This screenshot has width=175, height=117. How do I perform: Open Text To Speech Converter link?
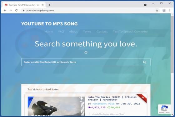point(130,31)
